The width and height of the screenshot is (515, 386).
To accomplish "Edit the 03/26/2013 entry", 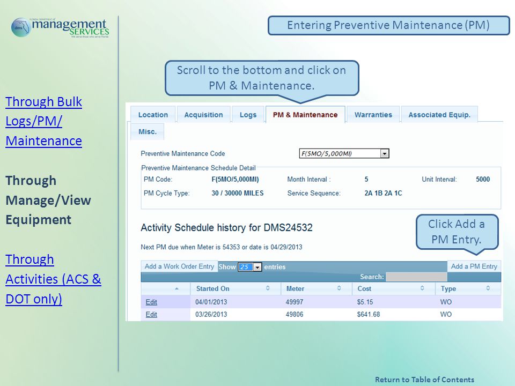I will (x=151, y=315).
